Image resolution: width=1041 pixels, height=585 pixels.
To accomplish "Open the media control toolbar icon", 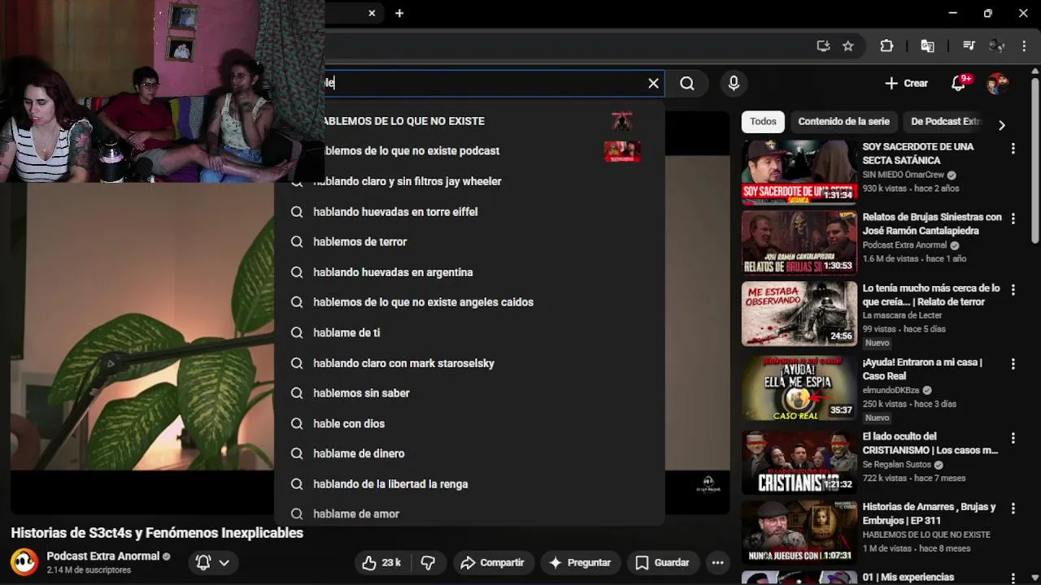I will coord(969,46).
